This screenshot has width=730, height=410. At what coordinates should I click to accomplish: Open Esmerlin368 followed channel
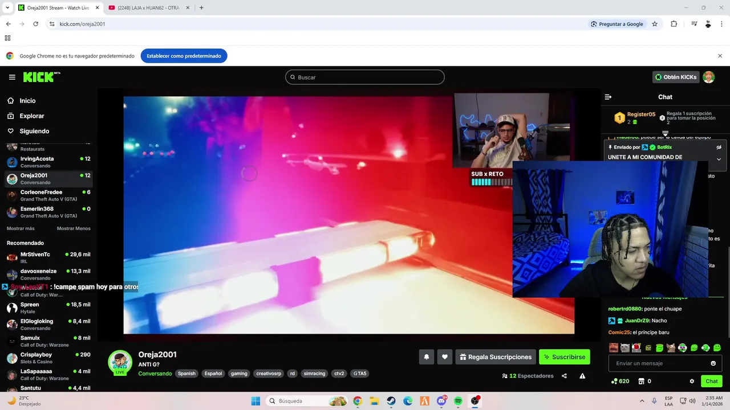pos(48,212)
